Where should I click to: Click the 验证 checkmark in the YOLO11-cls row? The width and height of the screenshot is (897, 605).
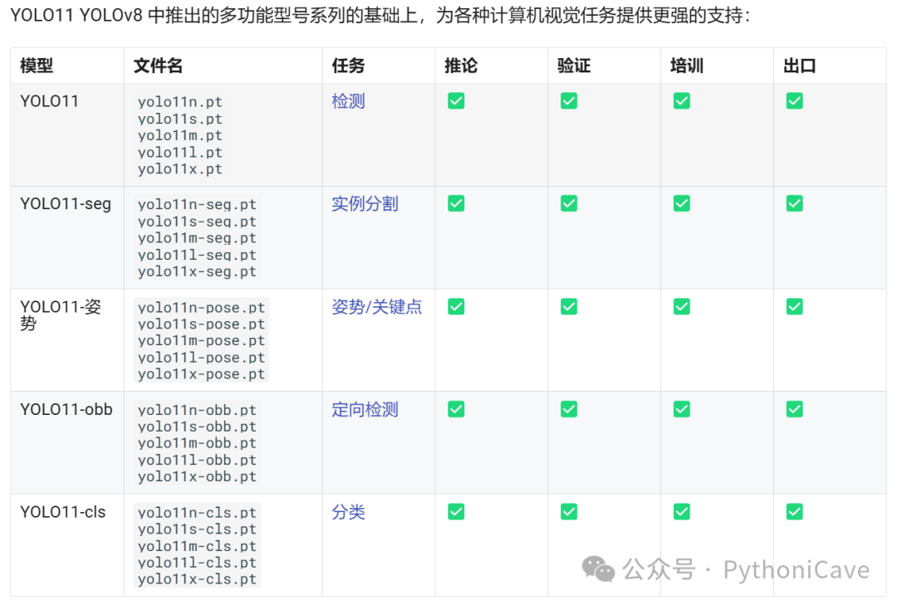(x=569, y=512)
